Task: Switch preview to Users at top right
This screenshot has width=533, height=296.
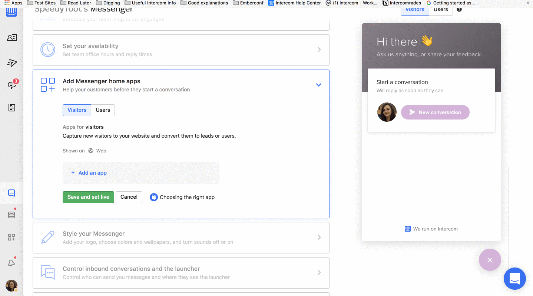Action: tap(441, 10)
